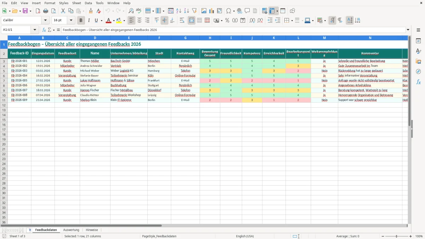The image size is (425, 239).
Task: Open the Format menu
Action: [x=50, y=3]
